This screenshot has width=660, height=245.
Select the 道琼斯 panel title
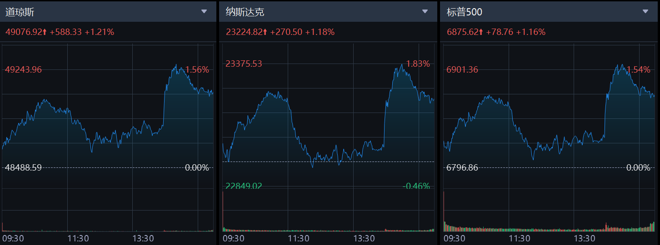tap(20, 12)
